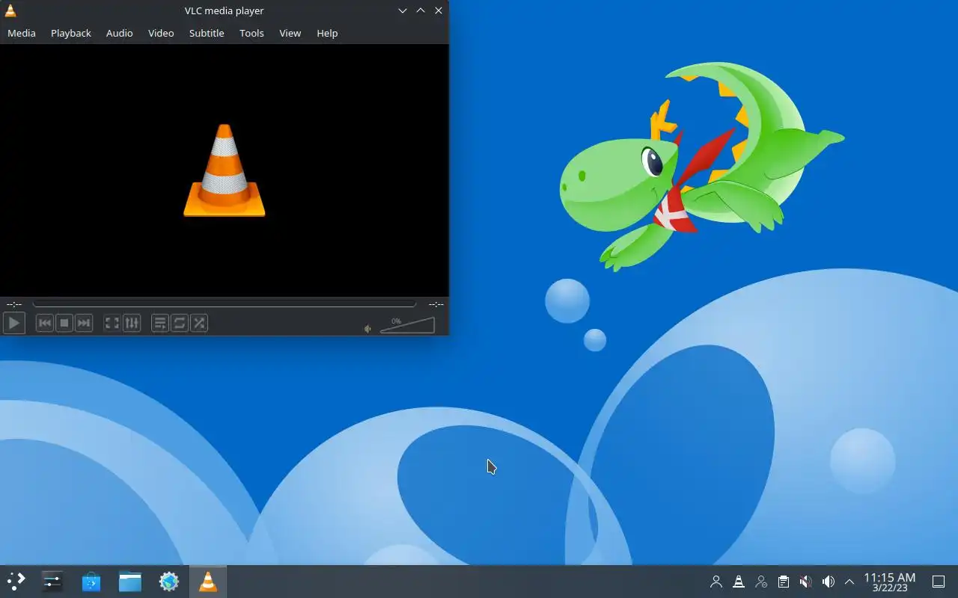
Task: Toggle the VLC playlist view
Action: 160,323
